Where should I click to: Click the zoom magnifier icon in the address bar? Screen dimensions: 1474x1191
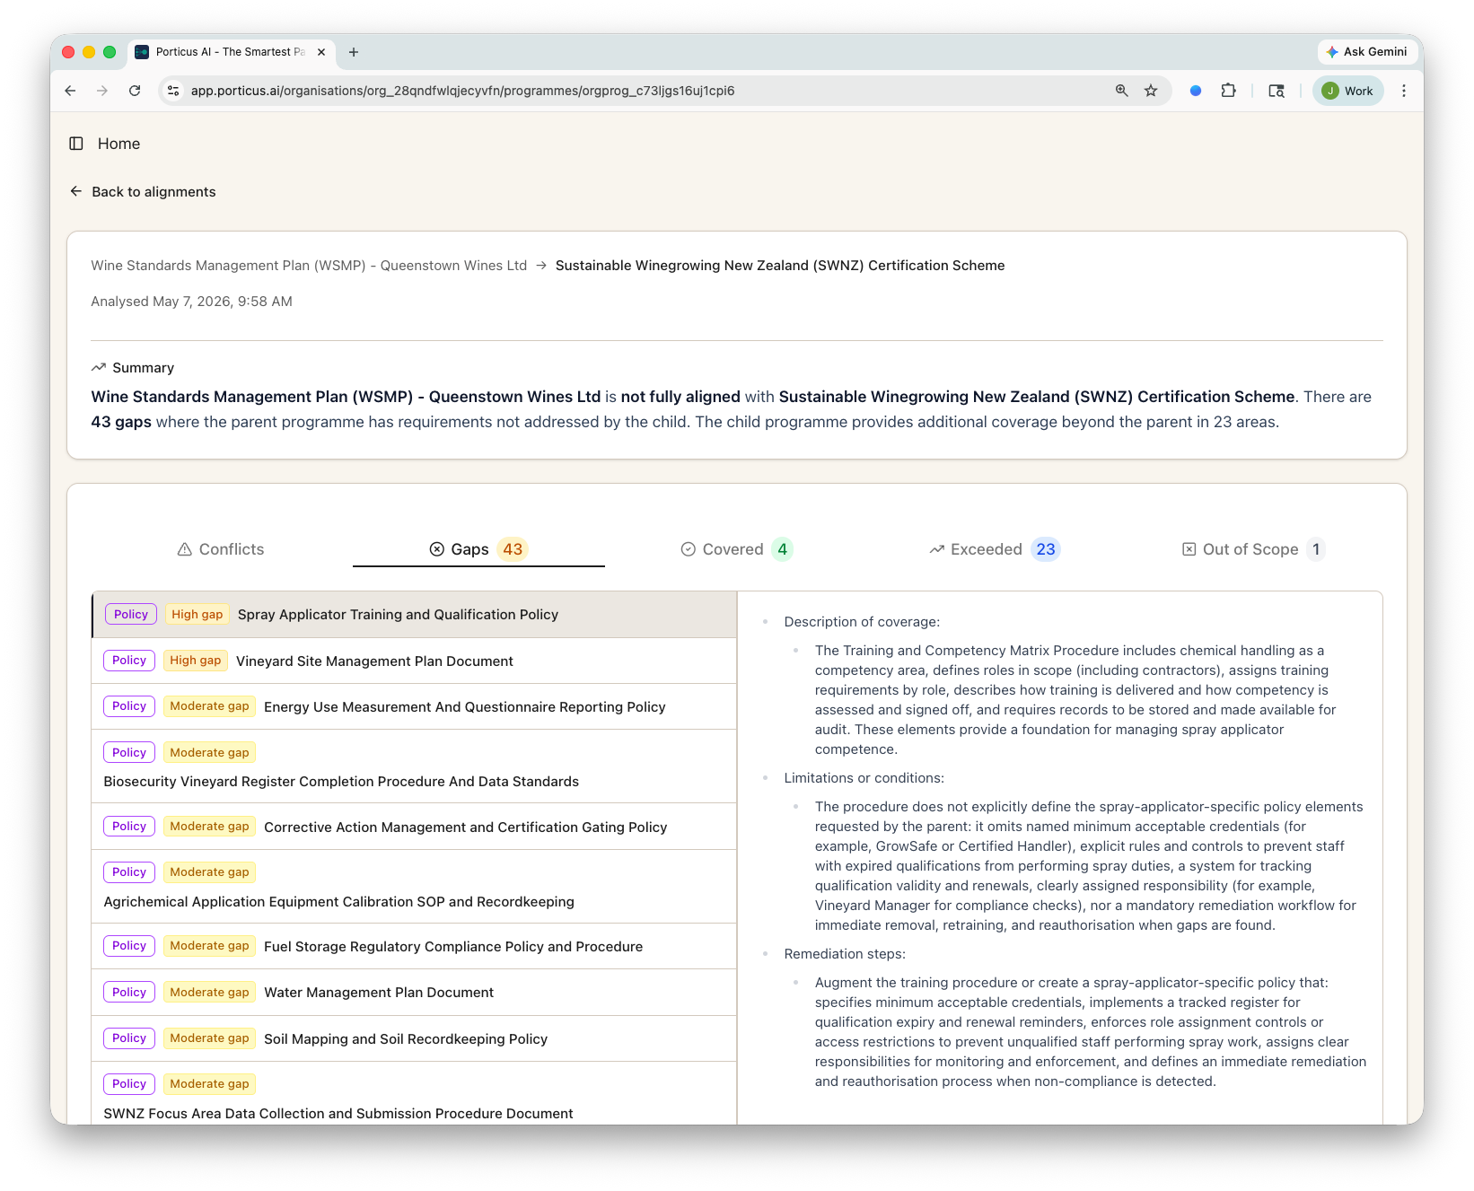click(x=1121, y=91)
